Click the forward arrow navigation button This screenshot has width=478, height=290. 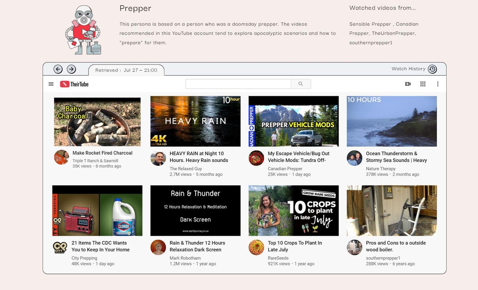[x=71, y=69]
